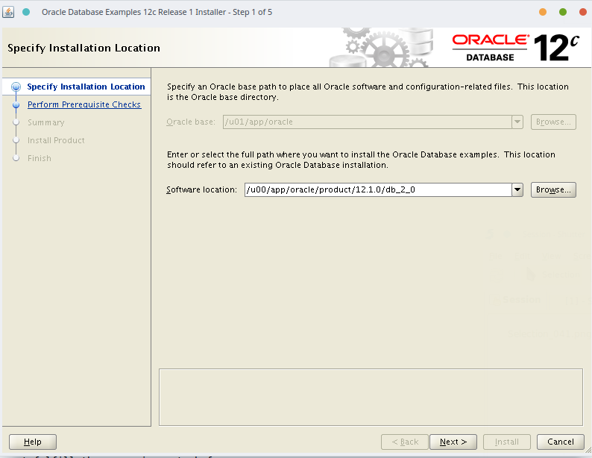Click the Install Product step in the sidebar

[x=56, y=140]
